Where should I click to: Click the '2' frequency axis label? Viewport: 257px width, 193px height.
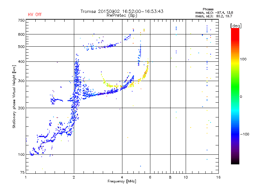pos(74,177)
